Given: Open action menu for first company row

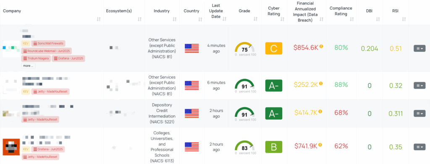Looking at the screenshot, I should point(420,49).
